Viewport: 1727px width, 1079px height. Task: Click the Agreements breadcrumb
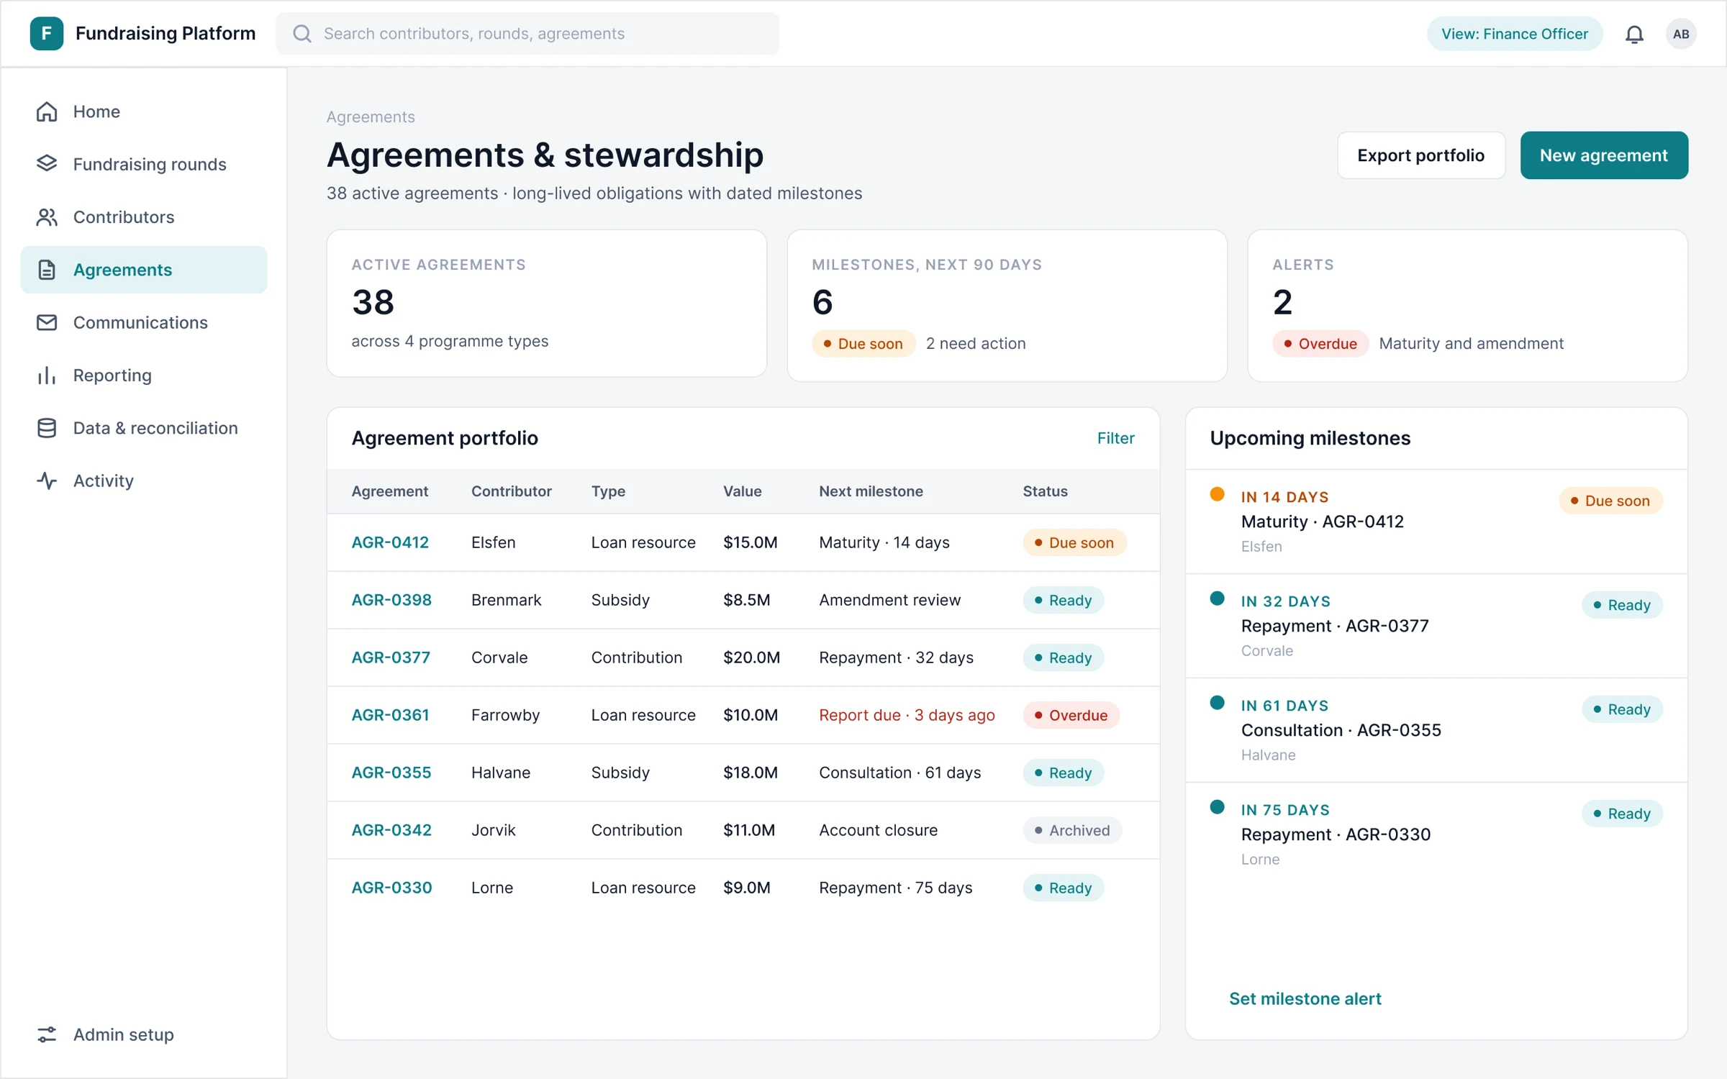(x=371, y=117)
